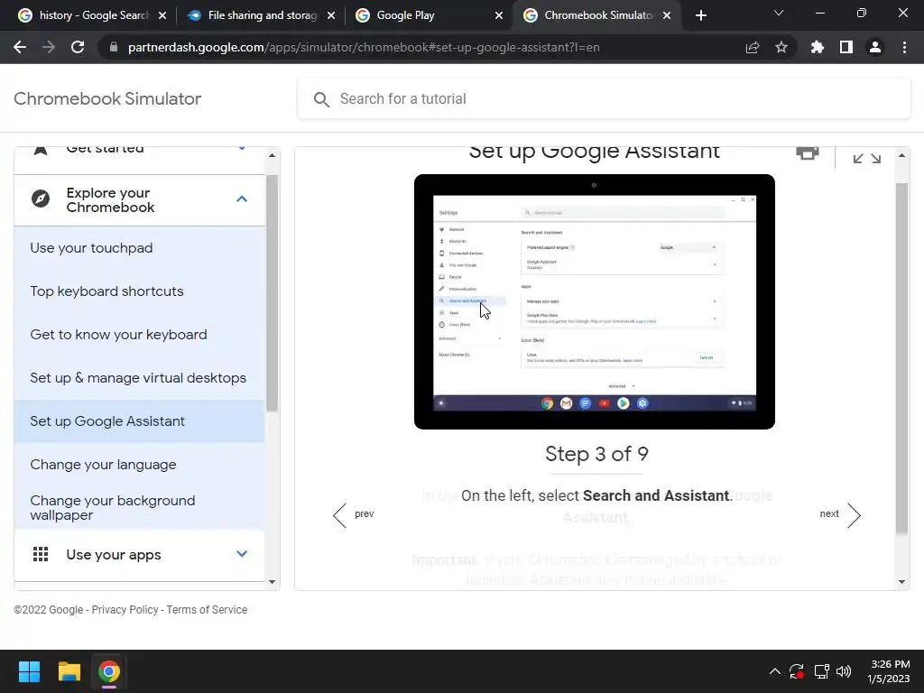This screenshot has height=693, width=924.
Task: Open Chrome three-dot menu
Action: click(x=904, y=47)
